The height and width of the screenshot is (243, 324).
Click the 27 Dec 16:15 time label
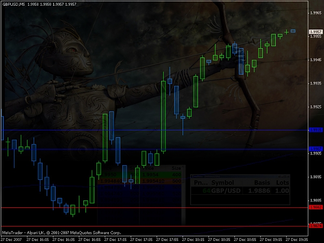38,239
